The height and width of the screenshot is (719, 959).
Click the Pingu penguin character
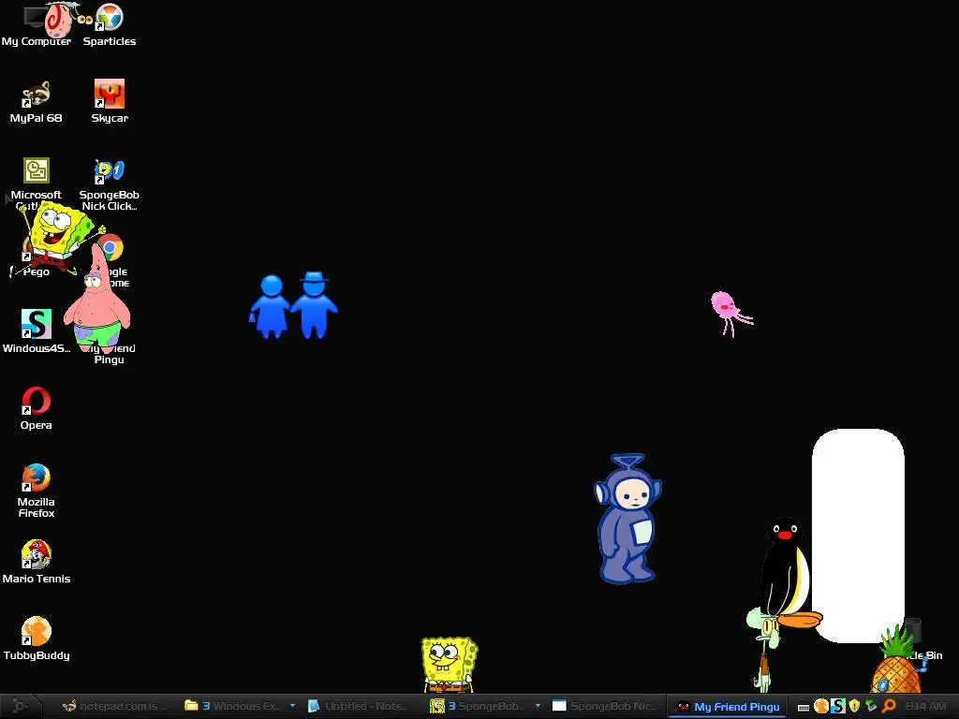tap(786, 574)
